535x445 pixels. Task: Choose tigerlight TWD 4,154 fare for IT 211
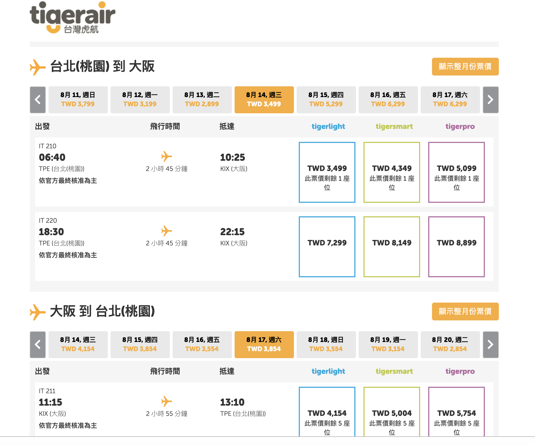pos(327,412)
